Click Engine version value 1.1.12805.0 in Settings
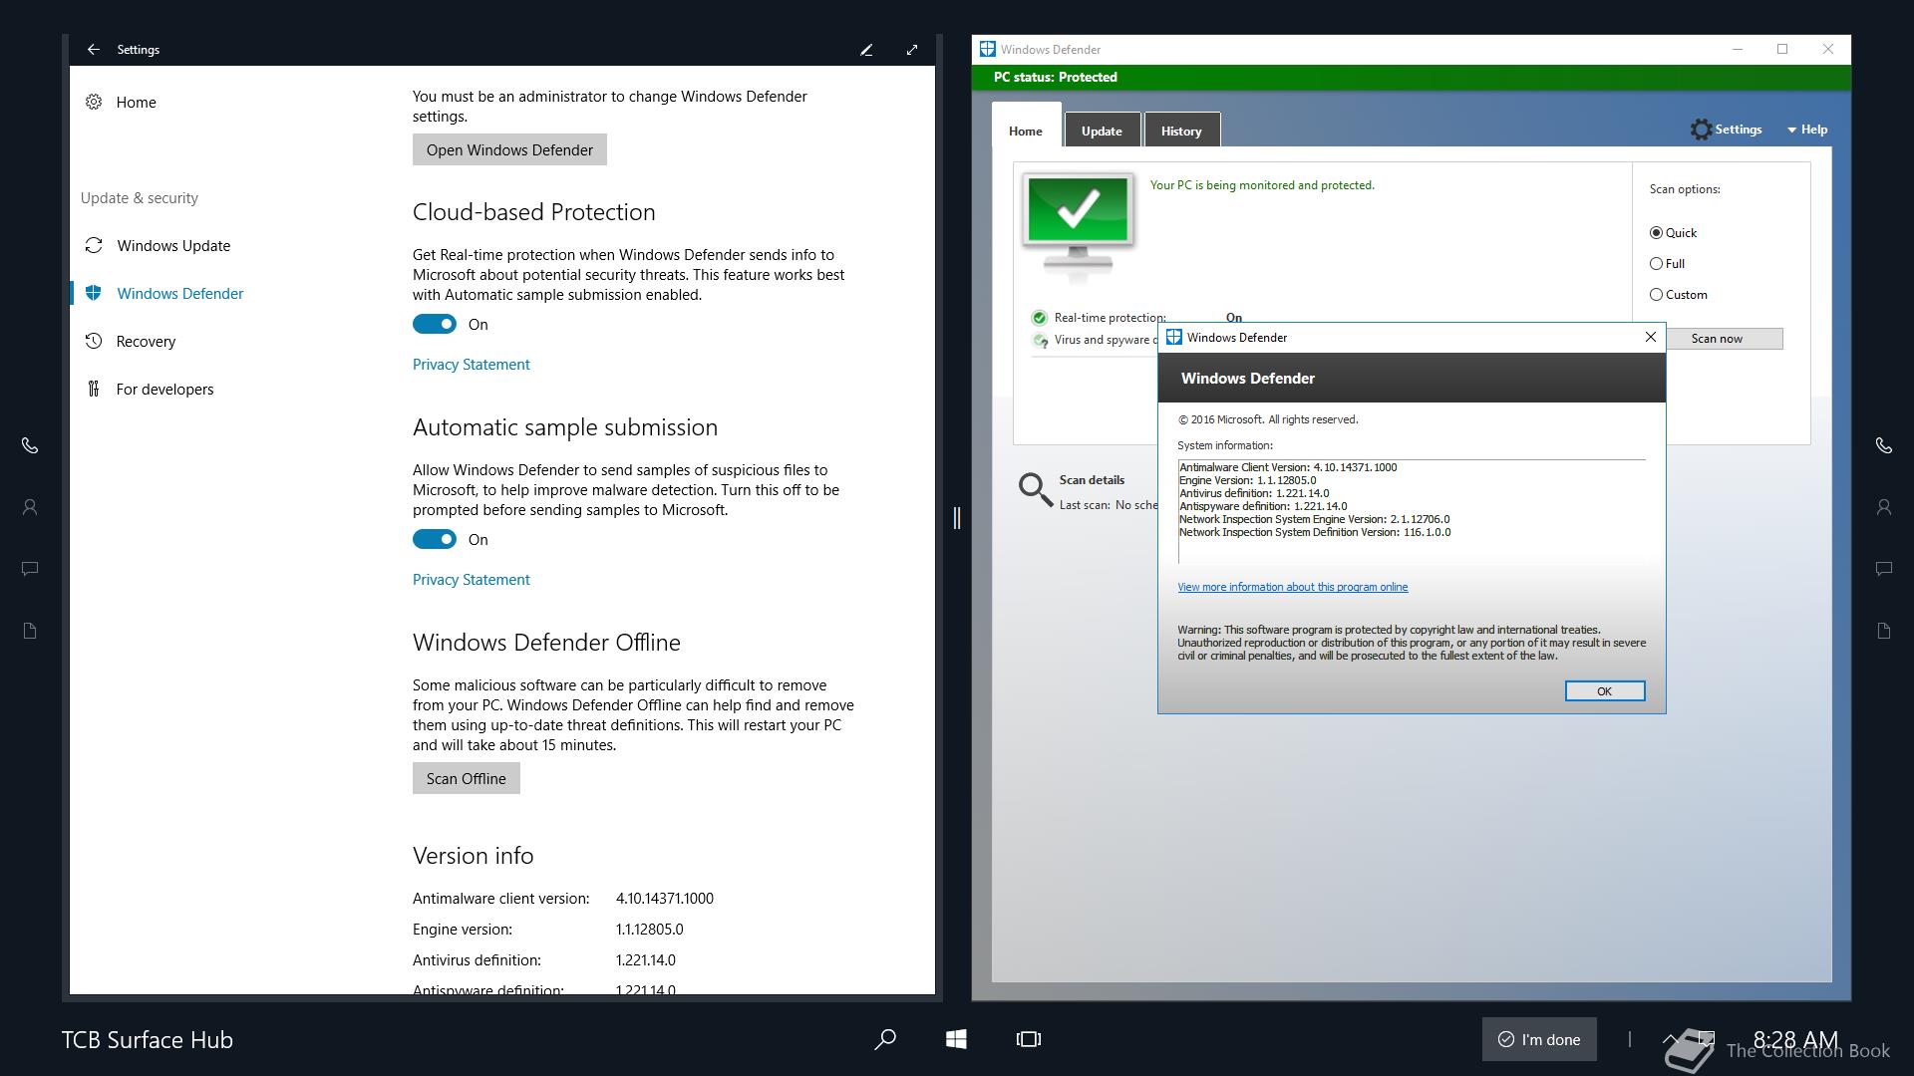The image size is (1914, 1076). click(x=649, y=930)
